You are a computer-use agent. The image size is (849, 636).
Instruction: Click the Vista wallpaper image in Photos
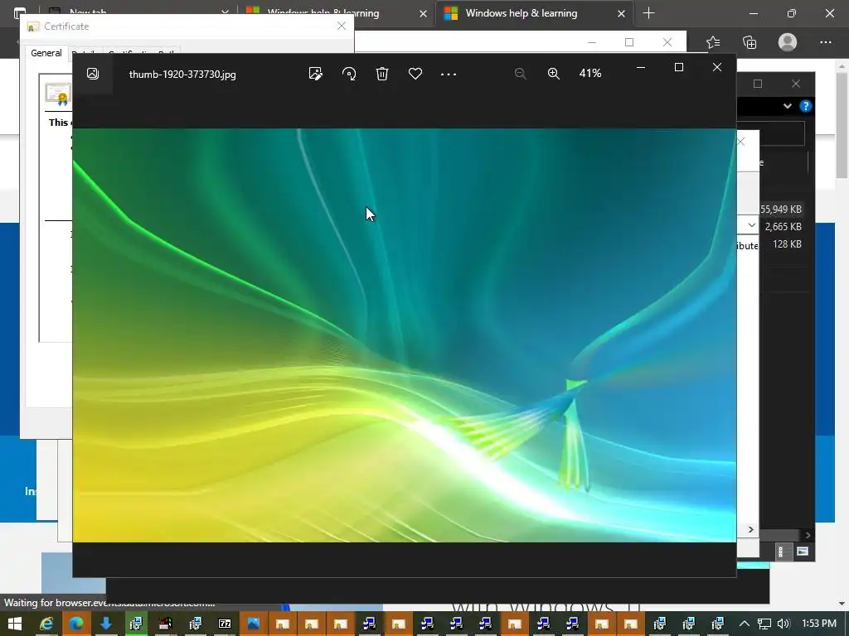point(405,335)
